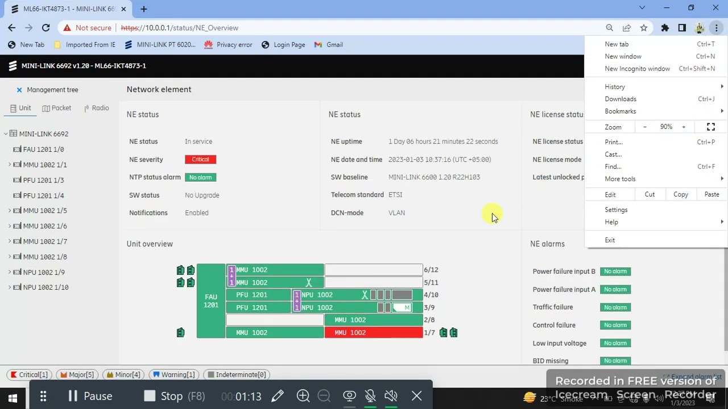Click the green NTP status No alarm badge

tap(200, 177)
